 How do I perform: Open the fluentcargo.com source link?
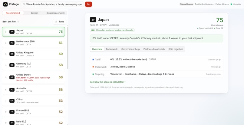213,74
